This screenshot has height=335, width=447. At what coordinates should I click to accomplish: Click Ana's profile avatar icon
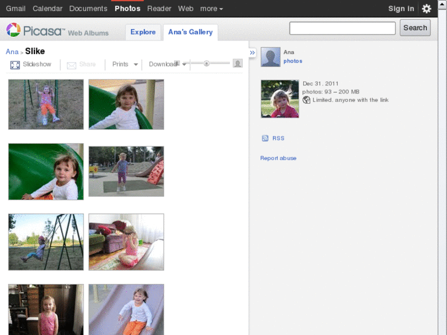[271, 57]
